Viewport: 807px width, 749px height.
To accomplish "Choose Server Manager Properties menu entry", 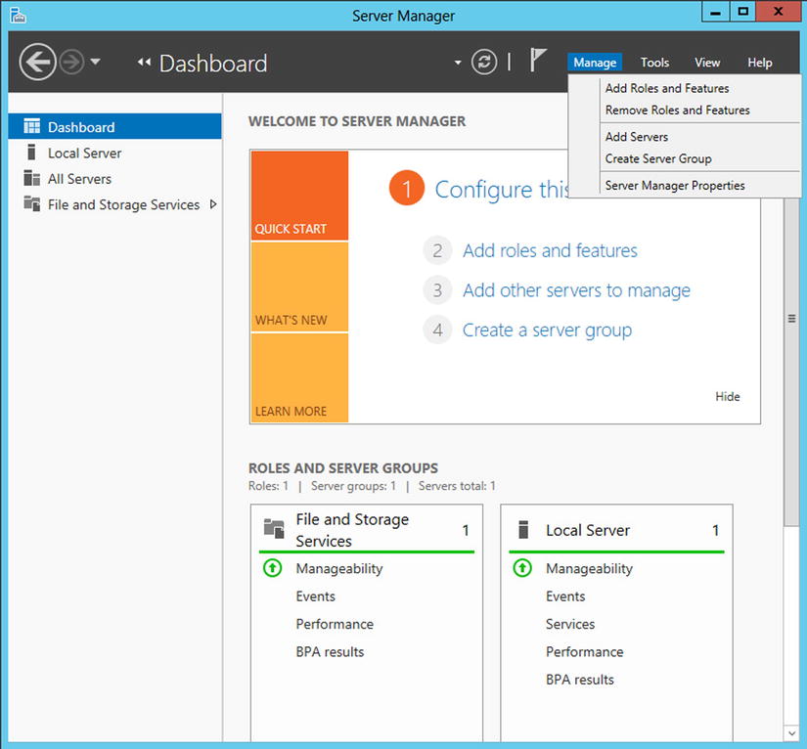I will [x=675, y=185].
